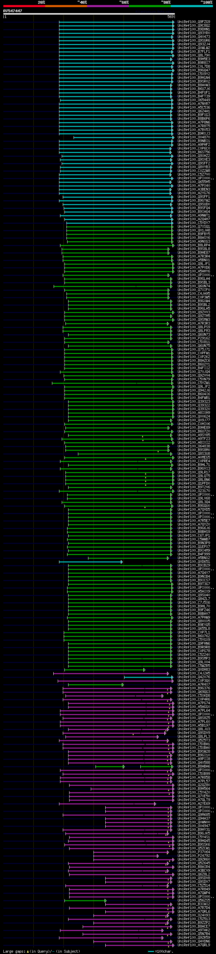The height and width of the screenshot is (954, 216).
Task: Click the green alignment bar of UniRef100_A5BNX2
Action: click(128, 558)
